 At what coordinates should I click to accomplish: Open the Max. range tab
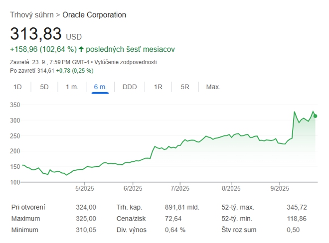(x=213, y=87)
